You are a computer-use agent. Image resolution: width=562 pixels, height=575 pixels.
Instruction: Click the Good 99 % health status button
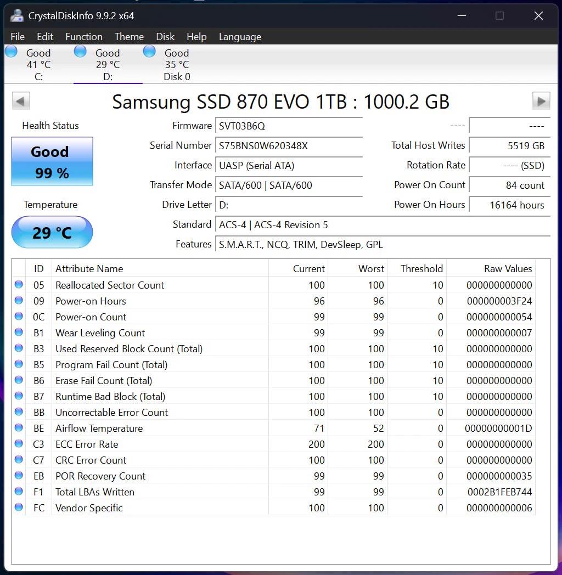click(52, 161)
